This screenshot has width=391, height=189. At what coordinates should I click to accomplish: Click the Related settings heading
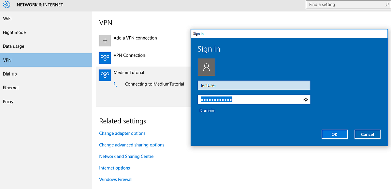point(123,121)
